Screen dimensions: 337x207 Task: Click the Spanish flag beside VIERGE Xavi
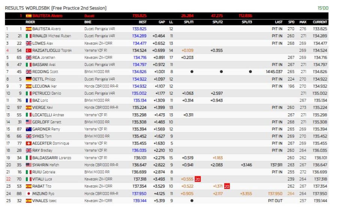(x=28, y=107)
